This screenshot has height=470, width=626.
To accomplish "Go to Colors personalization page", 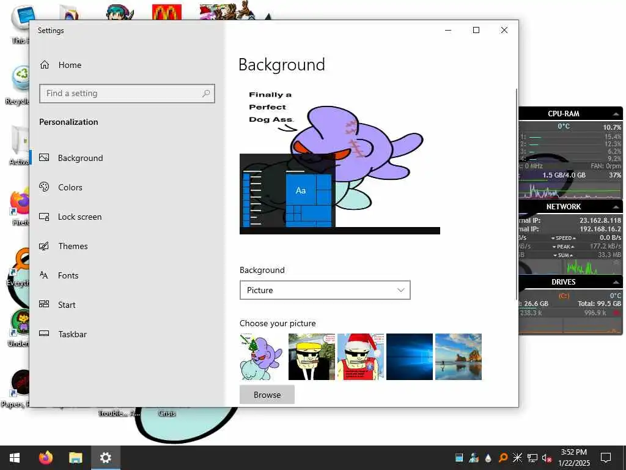I will click(x=70, y=187).
